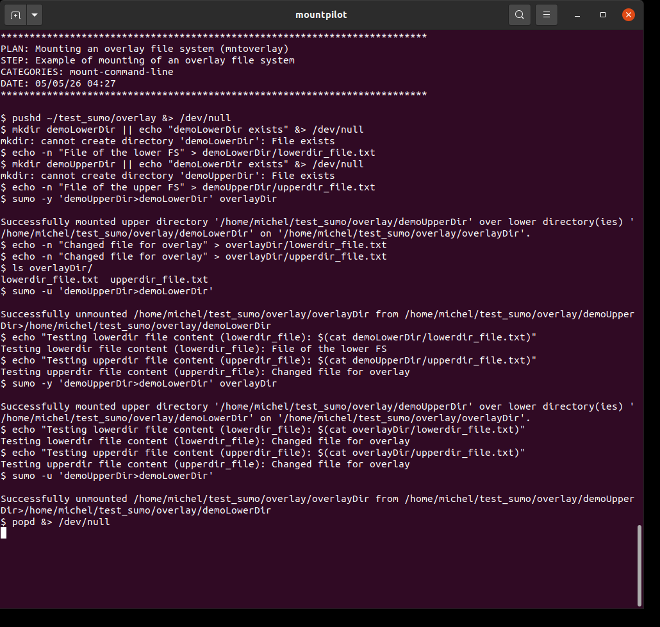This screenshot has width=660, height=627.
Task: Minimize the mountpilot window
Action: tap(577, 15)
